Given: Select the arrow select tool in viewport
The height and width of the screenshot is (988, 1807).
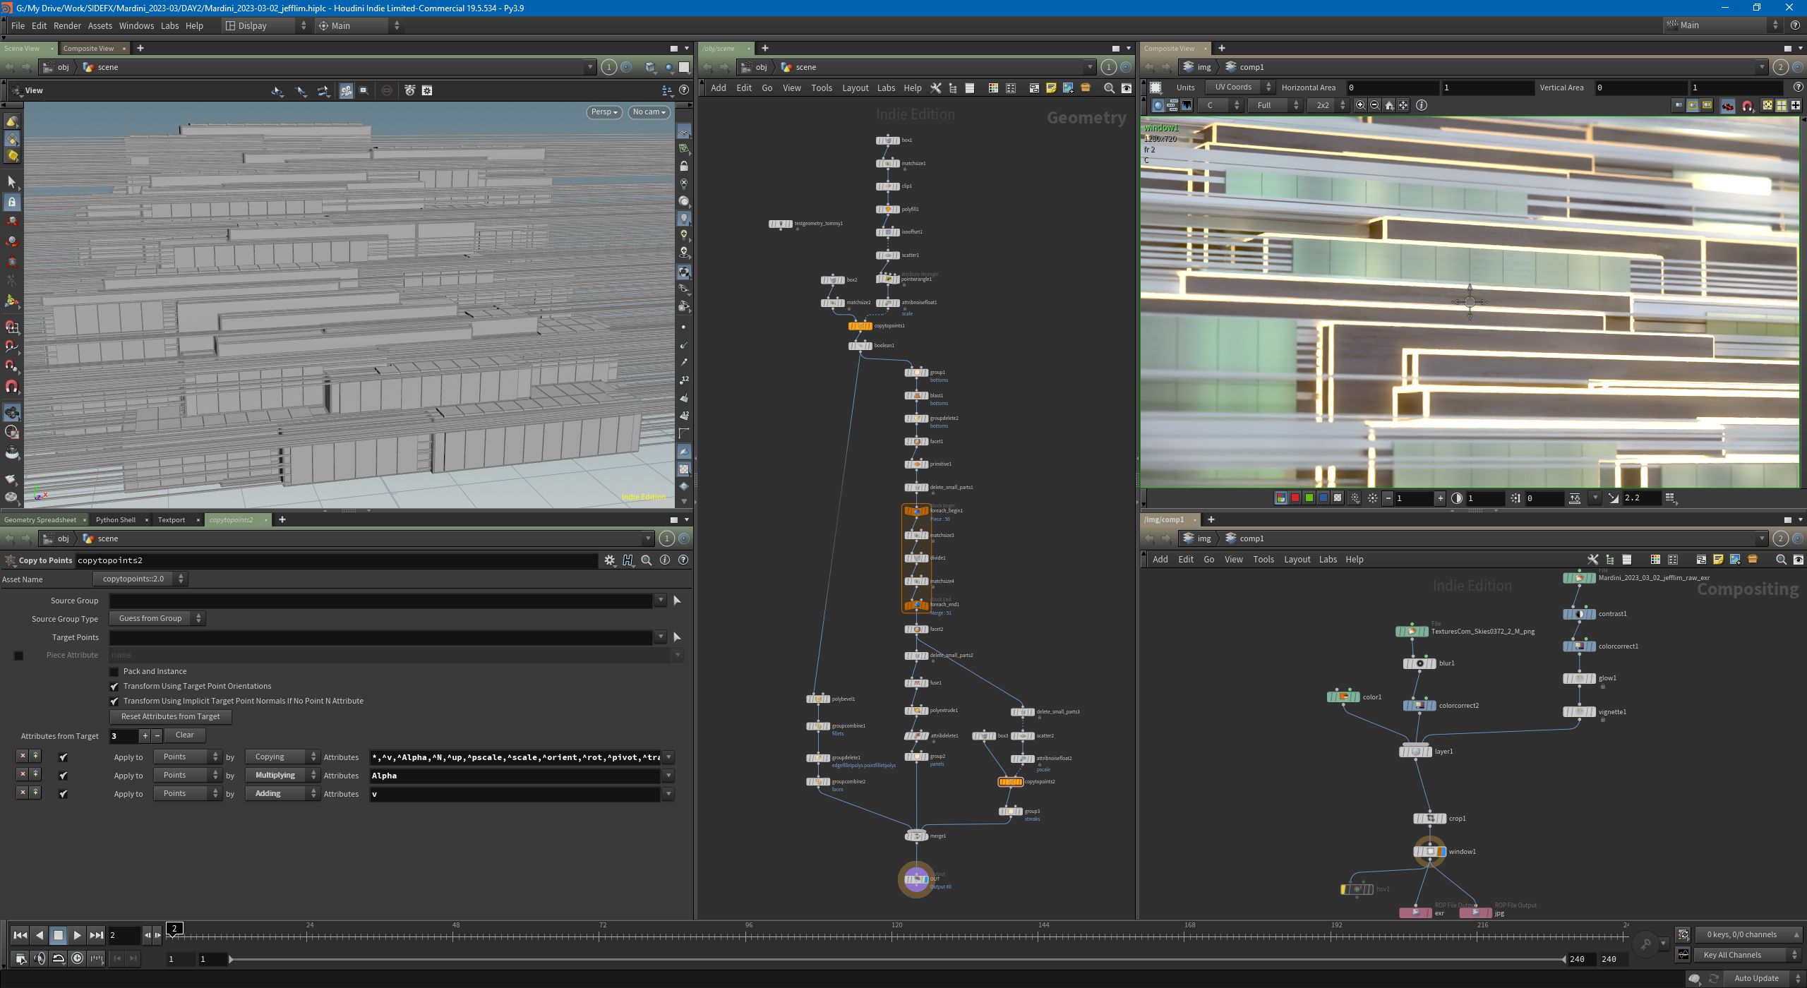Looking at the screenshot, I should (12, 182).
